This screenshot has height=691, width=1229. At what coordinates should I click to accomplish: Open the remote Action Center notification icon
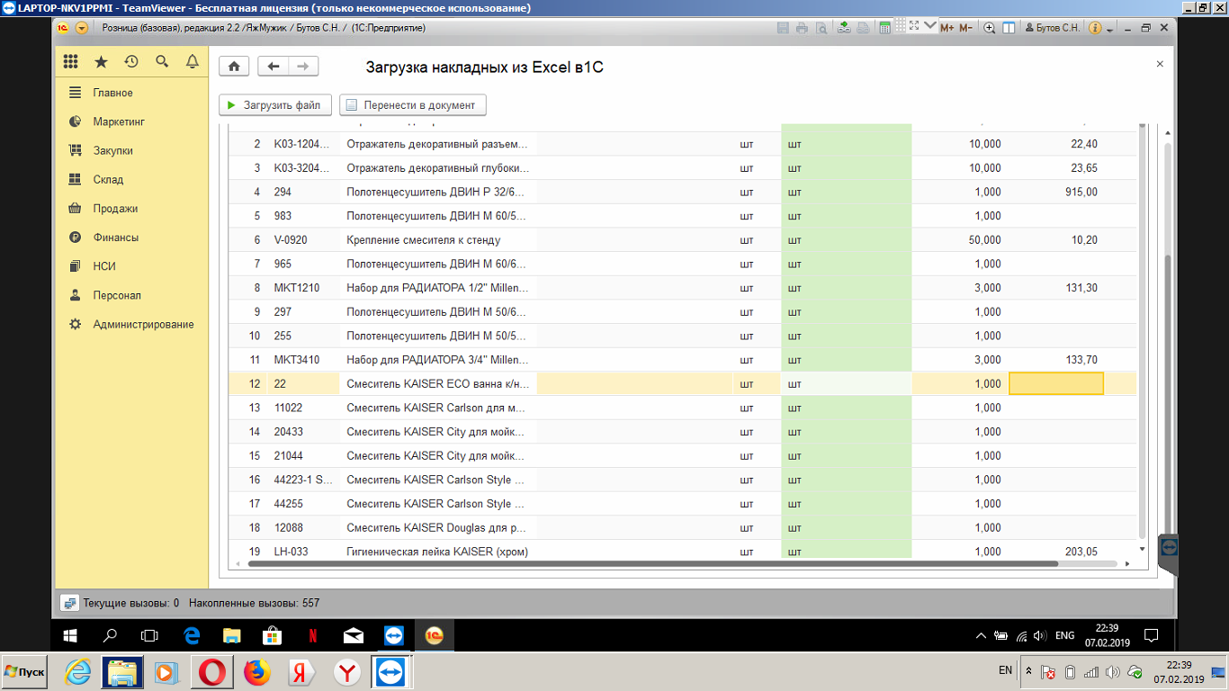1151,635
